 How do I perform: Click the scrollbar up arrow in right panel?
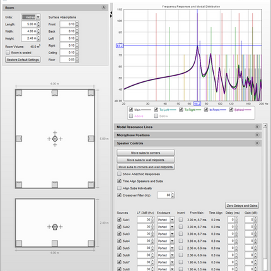pos(265,125)
